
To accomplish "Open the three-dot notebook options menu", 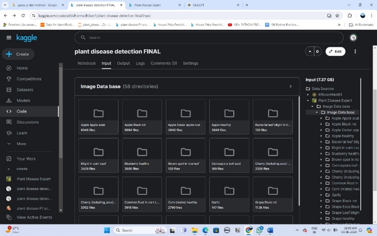I will pos(355,51).
